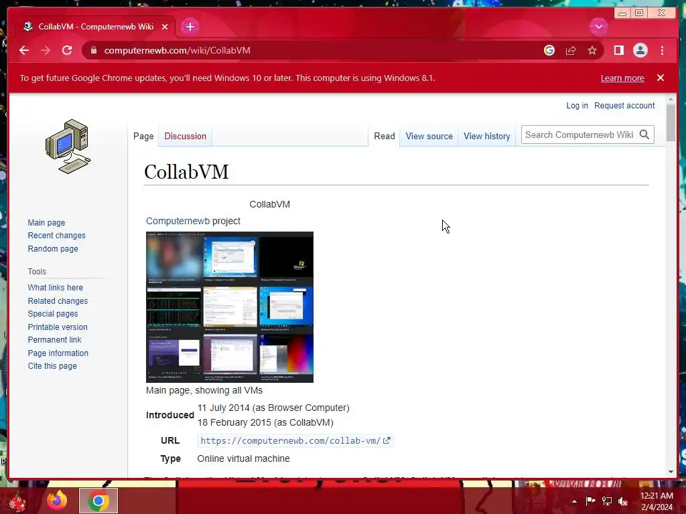Share this page using share icon
This screenshot has width=686, height=514.
pos(571,50)
